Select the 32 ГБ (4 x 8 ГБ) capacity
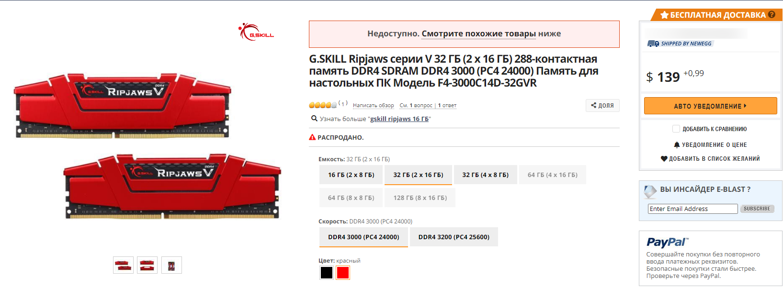The width and height of the screenshot is (783, 288). 486,175
